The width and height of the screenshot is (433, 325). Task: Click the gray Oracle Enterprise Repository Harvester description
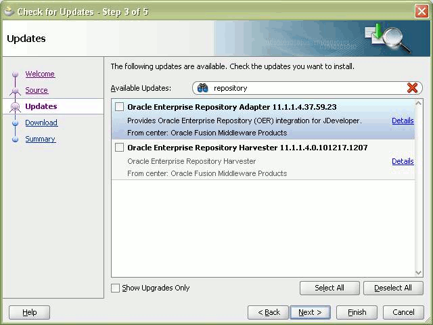[x=191, y=161]
